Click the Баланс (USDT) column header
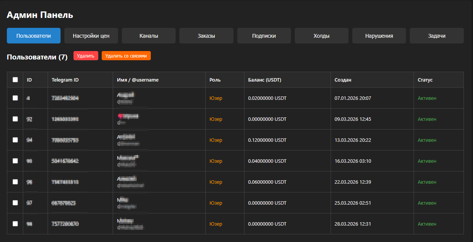Screen dimensions: 473x242 (264, 80)
